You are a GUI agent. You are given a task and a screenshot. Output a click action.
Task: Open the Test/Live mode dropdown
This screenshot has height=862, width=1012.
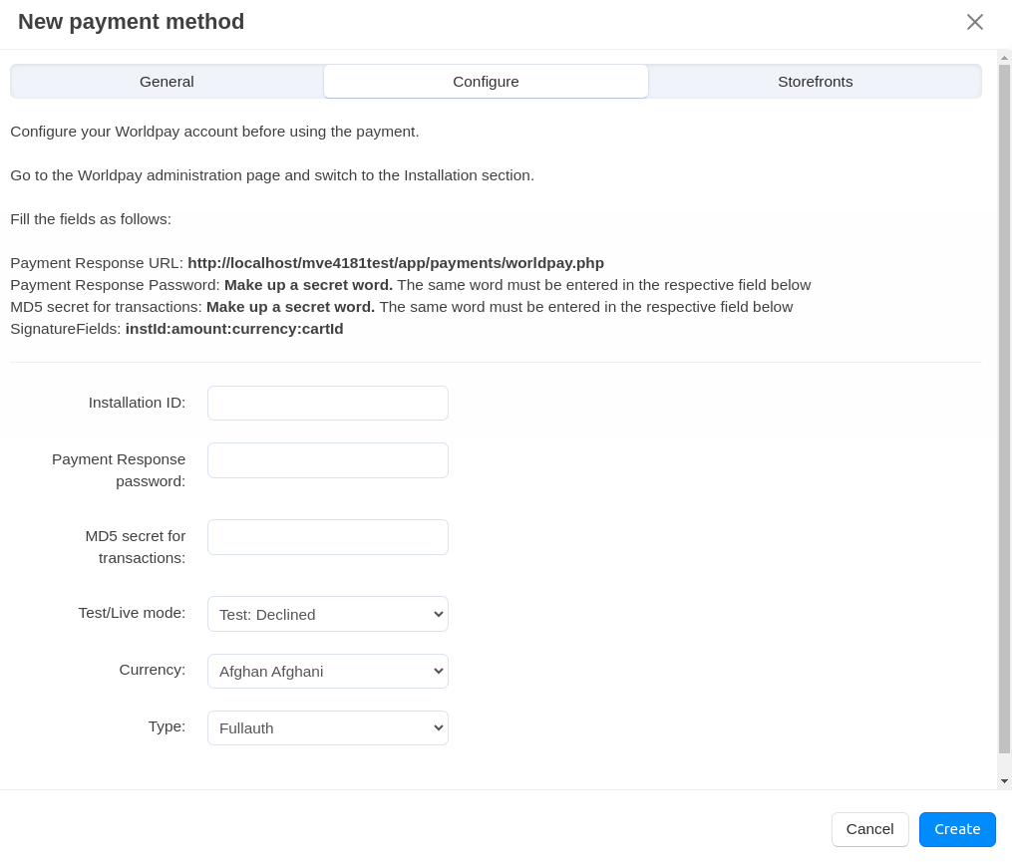click(328, 614)
